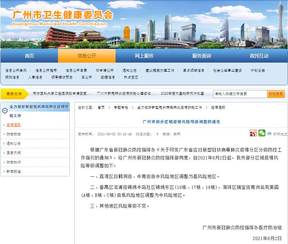Screen dimensions: 288x244
Task: Open the 网上服务 tab
Action: tap(144, 56)
